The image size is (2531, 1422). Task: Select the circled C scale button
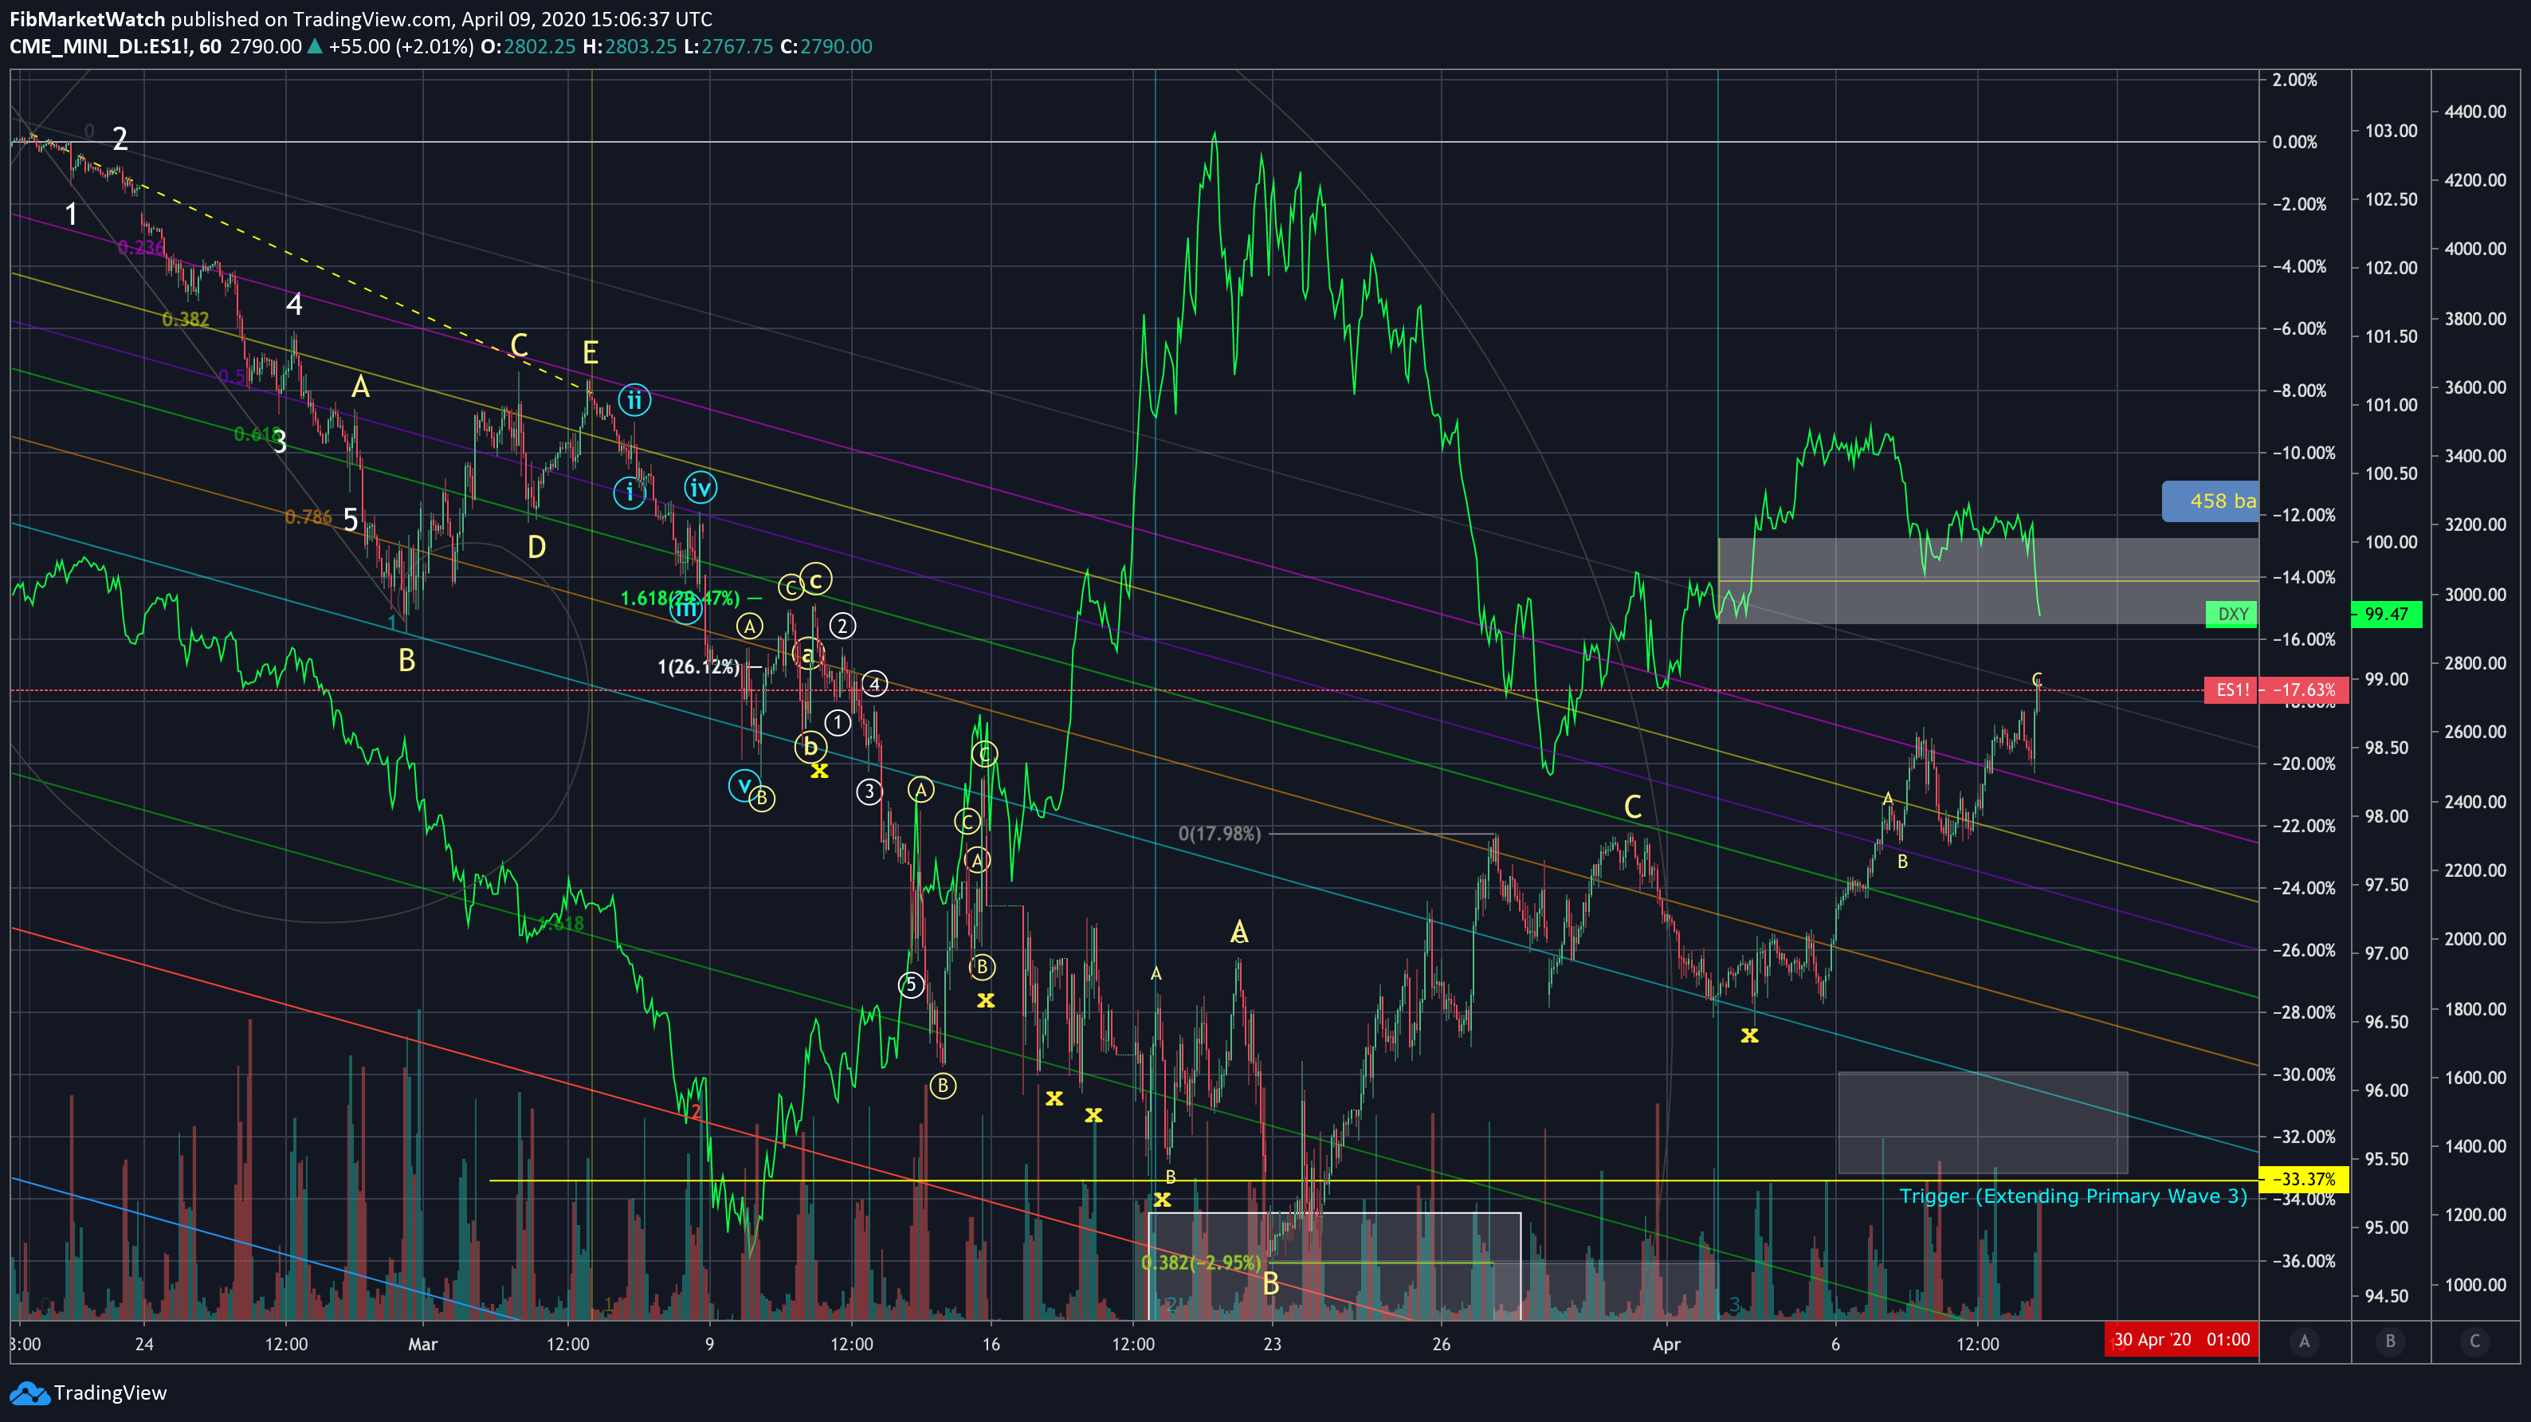(2474, 1341)
